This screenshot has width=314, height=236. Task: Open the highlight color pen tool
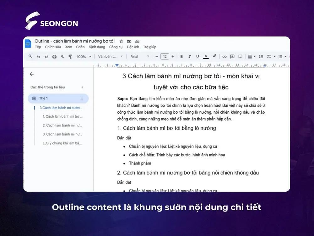click(x=214, y=56)
